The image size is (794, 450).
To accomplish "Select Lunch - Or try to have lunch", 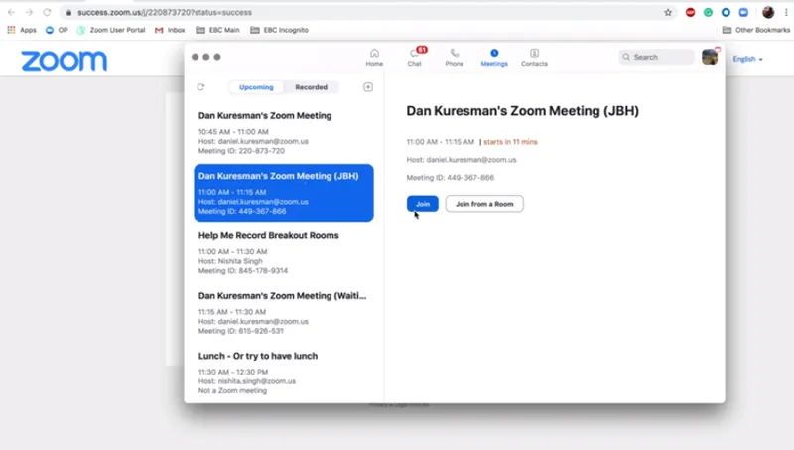I will click(284, 372).
